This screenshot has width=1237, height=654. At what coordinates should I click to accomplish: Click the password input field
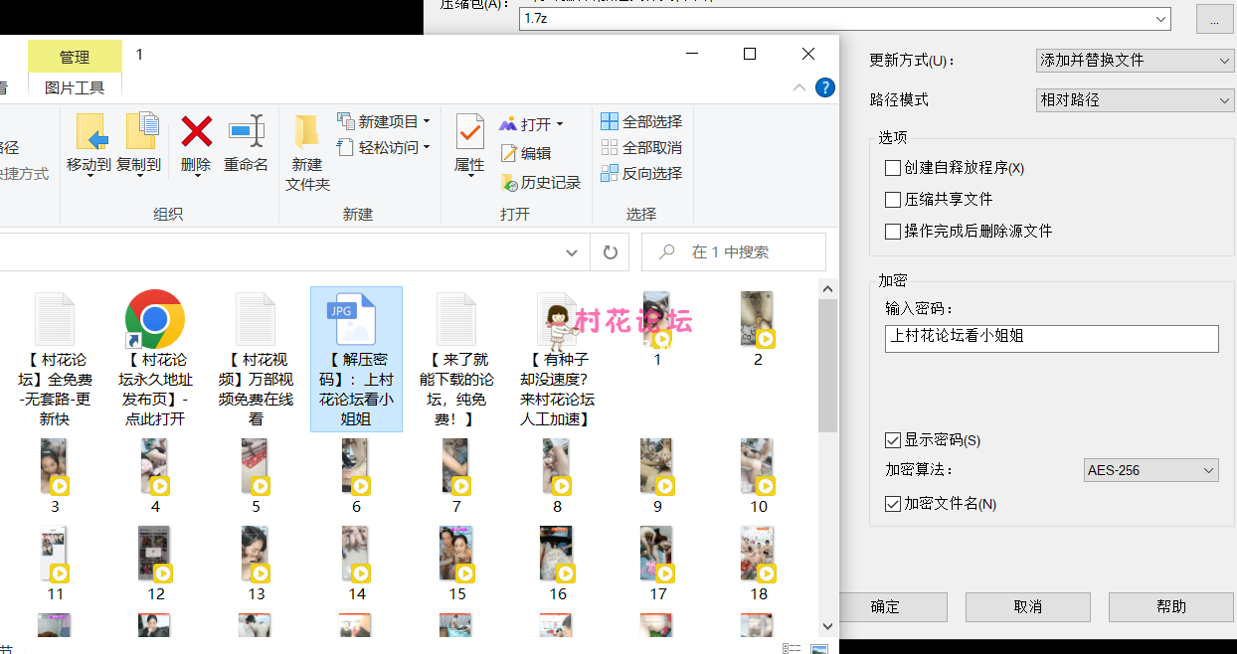coord(1052,338)
